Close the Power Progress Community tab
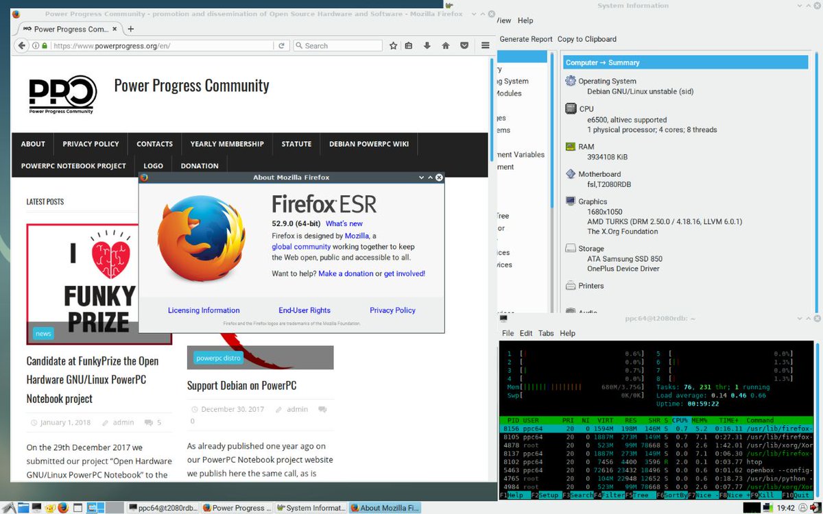Screen dimensions: 823x514 click(113, 29)
